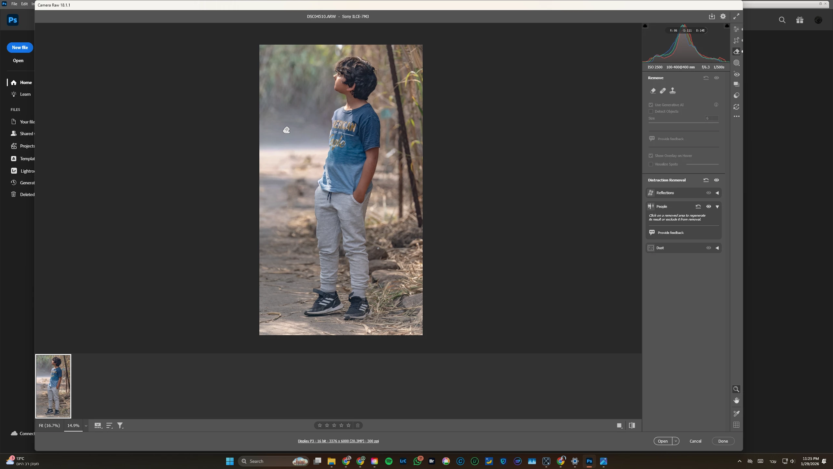Screen dimensions: 833x469
Task: Open the Red Eye removal tool
Action: click(736, 74)
